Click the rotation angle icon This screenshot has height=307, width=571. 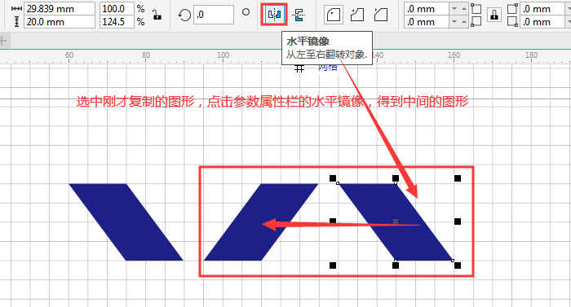[x=184, y=15]
